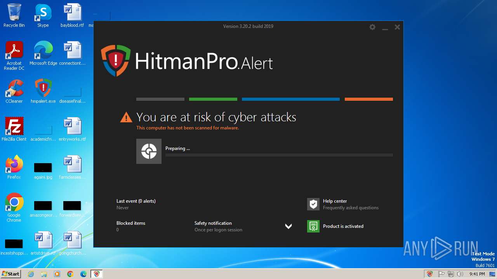Open Chrome from the taskbar
Image resolution: width=497 pixels, height=279 pixels.
tap(70, 274)
